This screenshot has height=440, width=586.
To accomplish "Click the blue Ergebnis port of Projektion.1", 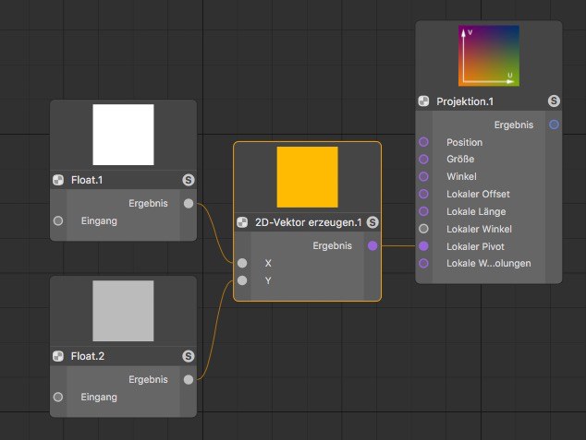I will pyautogui.click(x=555, y=125).
